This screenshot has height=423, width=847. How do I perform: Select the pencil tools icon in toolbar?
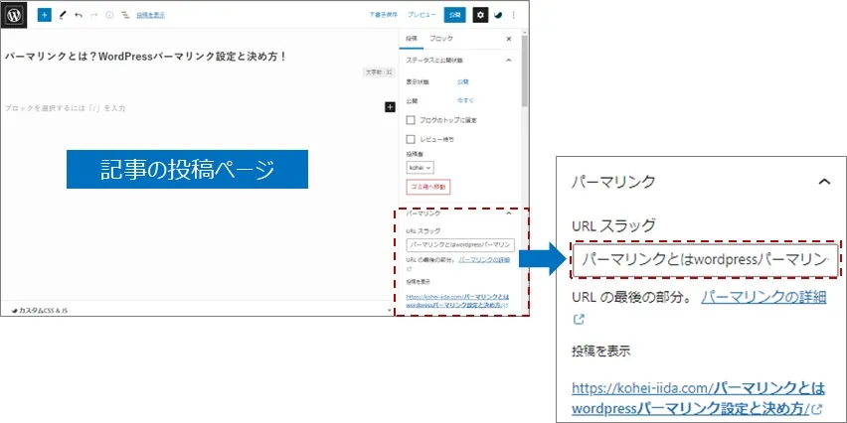point(62,15)
